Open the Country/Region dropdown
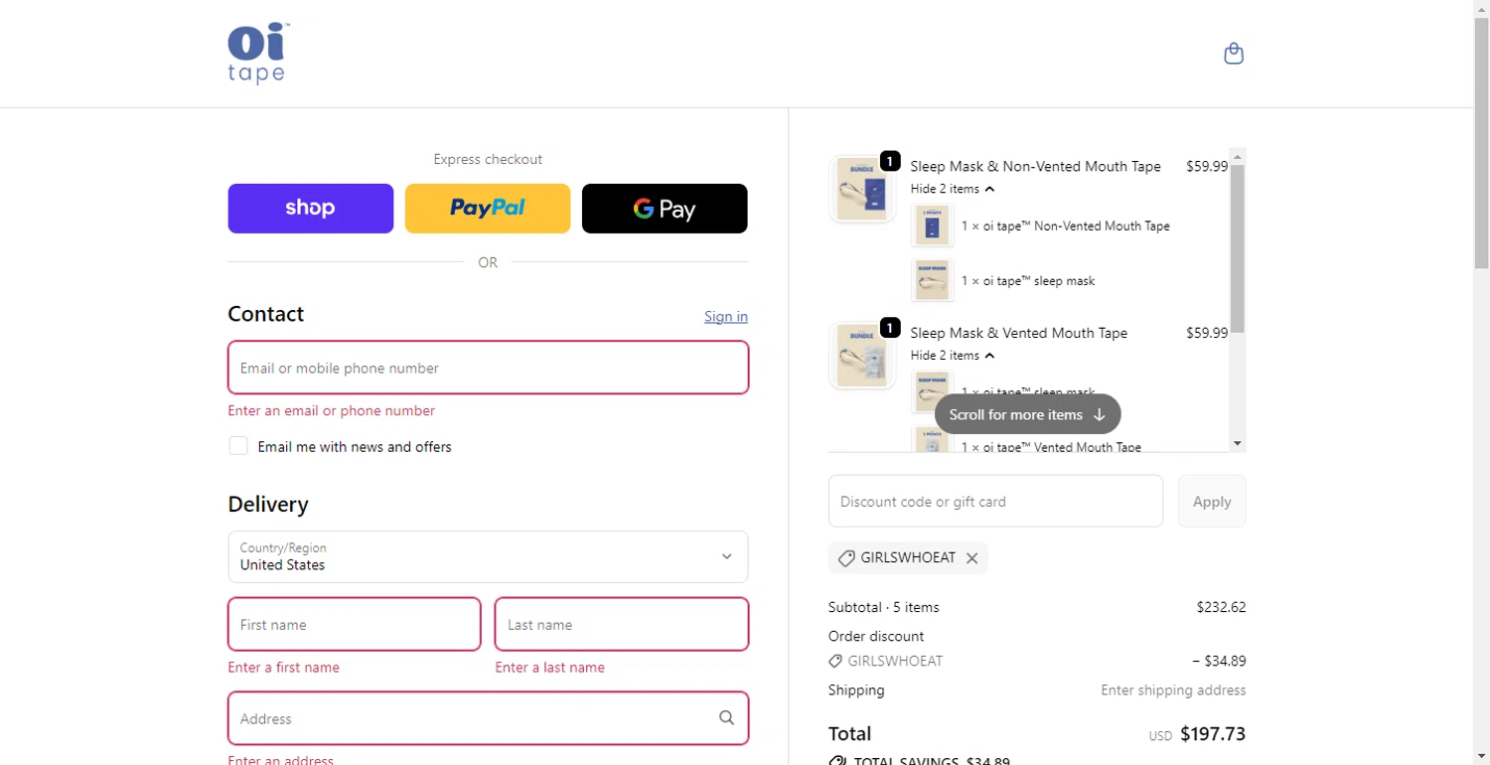 pos(488,556)
